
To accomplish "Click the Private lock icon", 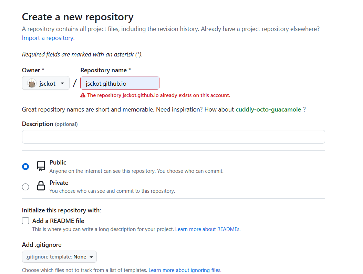I will coord(41,186).
